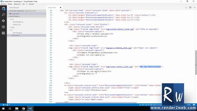Open the Explorer view in the activity bar
The image size is (197, 111).
tap(3, 9)
